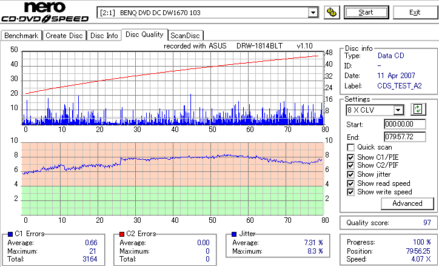Open the Disc Info tab
Screen dimensions: 439x267
pos(104,36)
